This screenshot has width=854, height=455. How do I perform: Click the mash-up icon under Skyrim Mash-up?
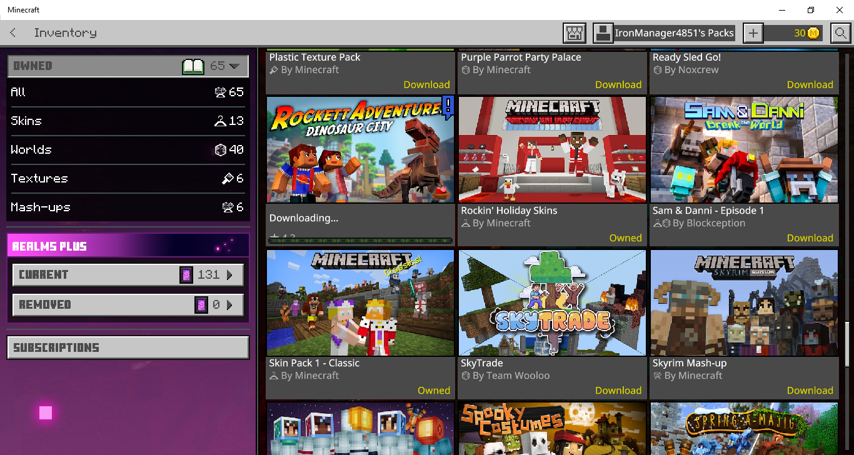[657, 376]
